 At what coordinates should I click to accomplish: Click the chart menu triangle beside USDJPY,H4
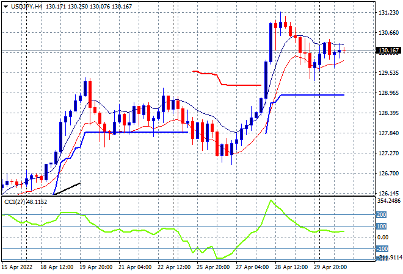(5, 7)
